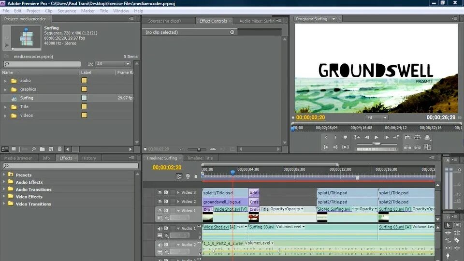Open the Trim monitor button
The image size is (464, 261).
(x=427, y=147)
